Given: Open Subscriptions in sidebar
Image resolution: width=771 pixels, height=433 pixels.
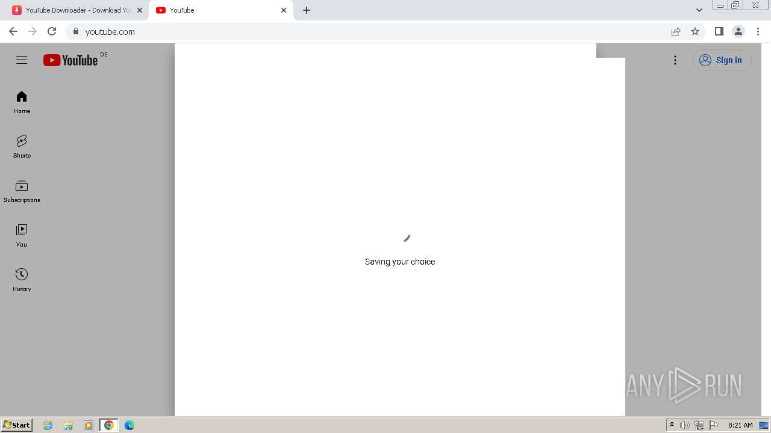Looking at the screenshot, I should tap(22, 191).
